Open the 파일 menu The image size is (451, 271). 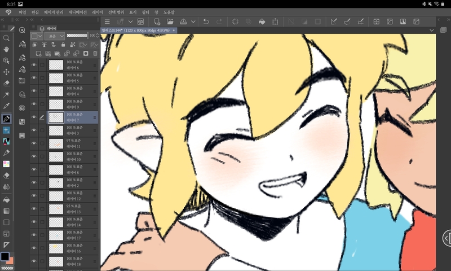pos(22,12)
